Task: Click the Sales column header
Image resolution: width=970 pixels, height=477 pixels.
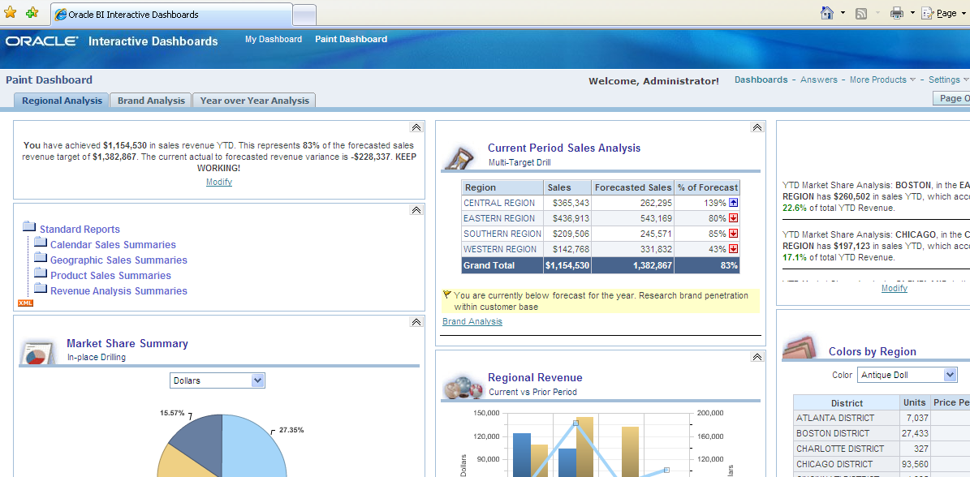Action: (567, 187)
